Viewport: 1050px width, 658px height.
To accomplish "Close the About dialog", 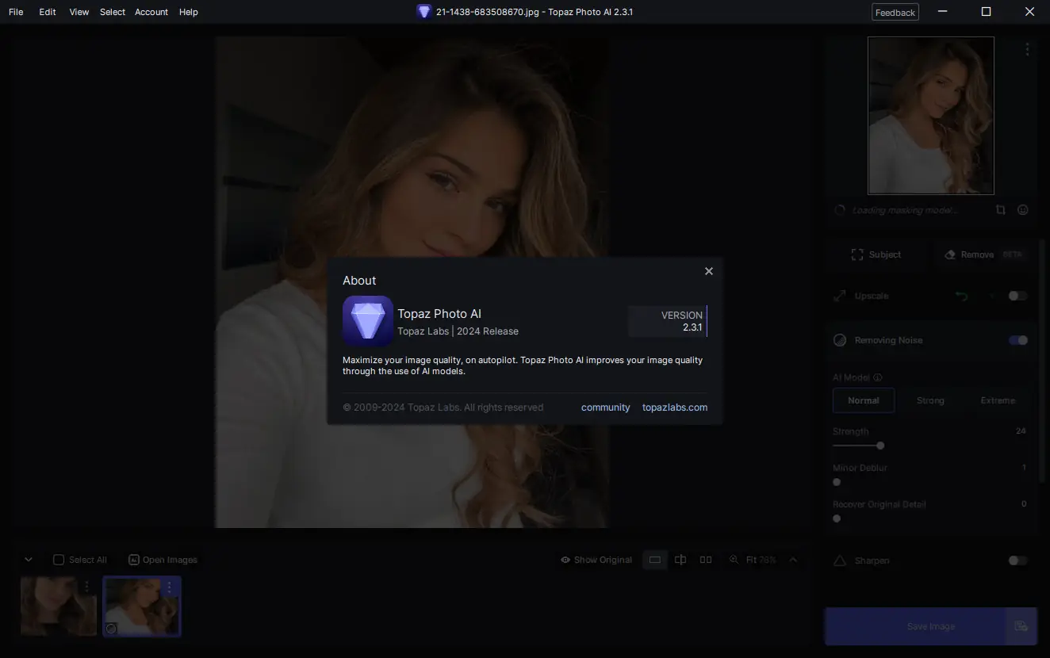I will pos(709,271).
